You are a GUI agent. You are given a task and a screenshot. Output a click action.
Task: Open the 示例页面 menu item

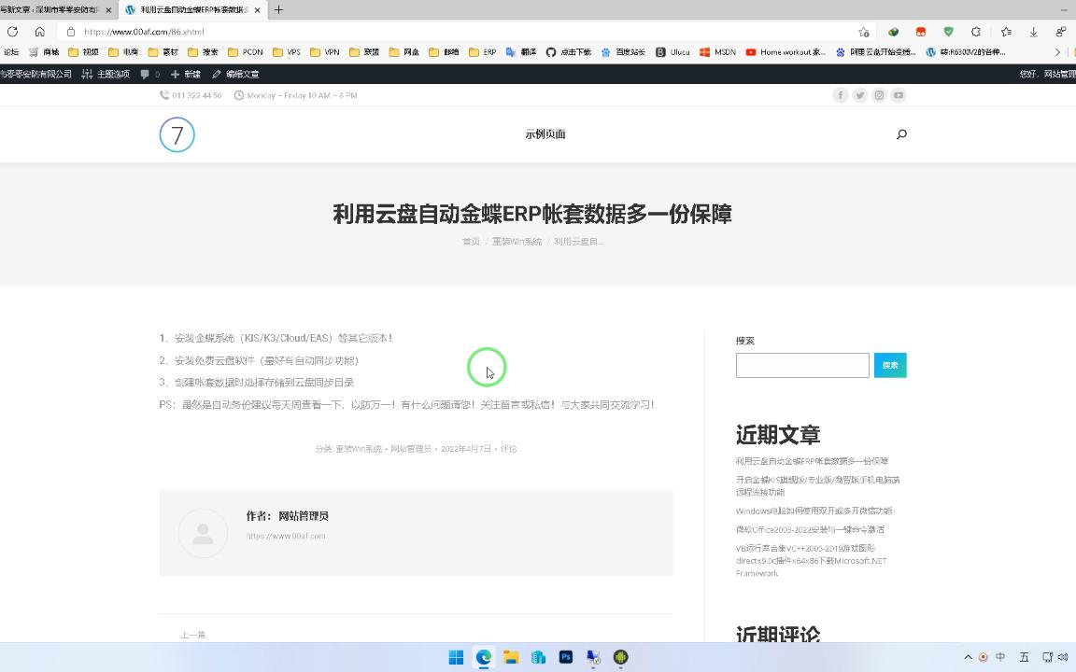point(545,133)
